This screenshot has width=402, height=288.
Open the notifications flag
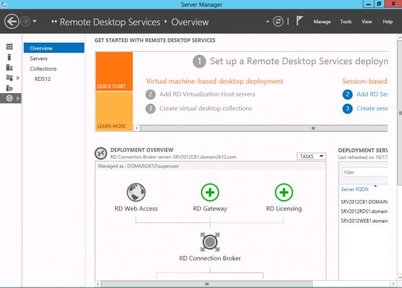300,21
